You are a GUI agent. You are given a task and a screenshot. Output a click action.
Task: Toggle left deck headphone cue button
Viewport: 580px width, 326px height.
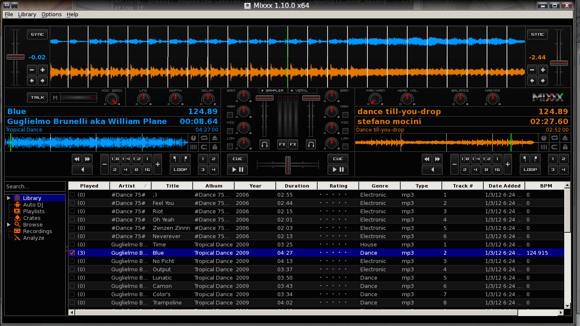264,144
